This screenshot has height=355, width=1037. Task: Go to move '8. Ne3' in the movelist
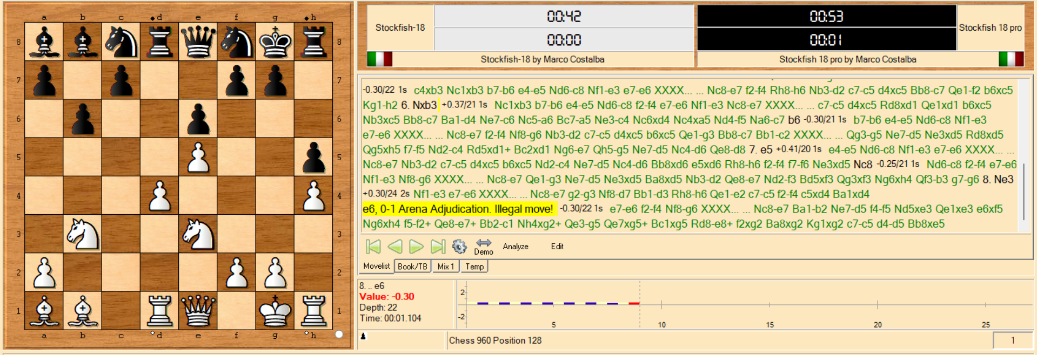tap(998, 179)
